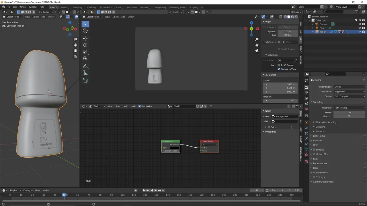Select the Scale tool in camera viewport
Viewport: 367px width, 206px height.
tap(85, 52)
